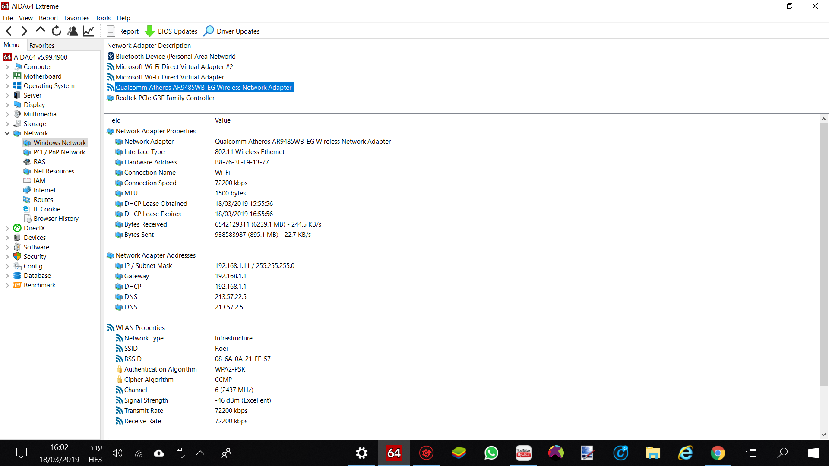Open Driver Updates search tool
829x466 pixels.
(x=232, y=31)
